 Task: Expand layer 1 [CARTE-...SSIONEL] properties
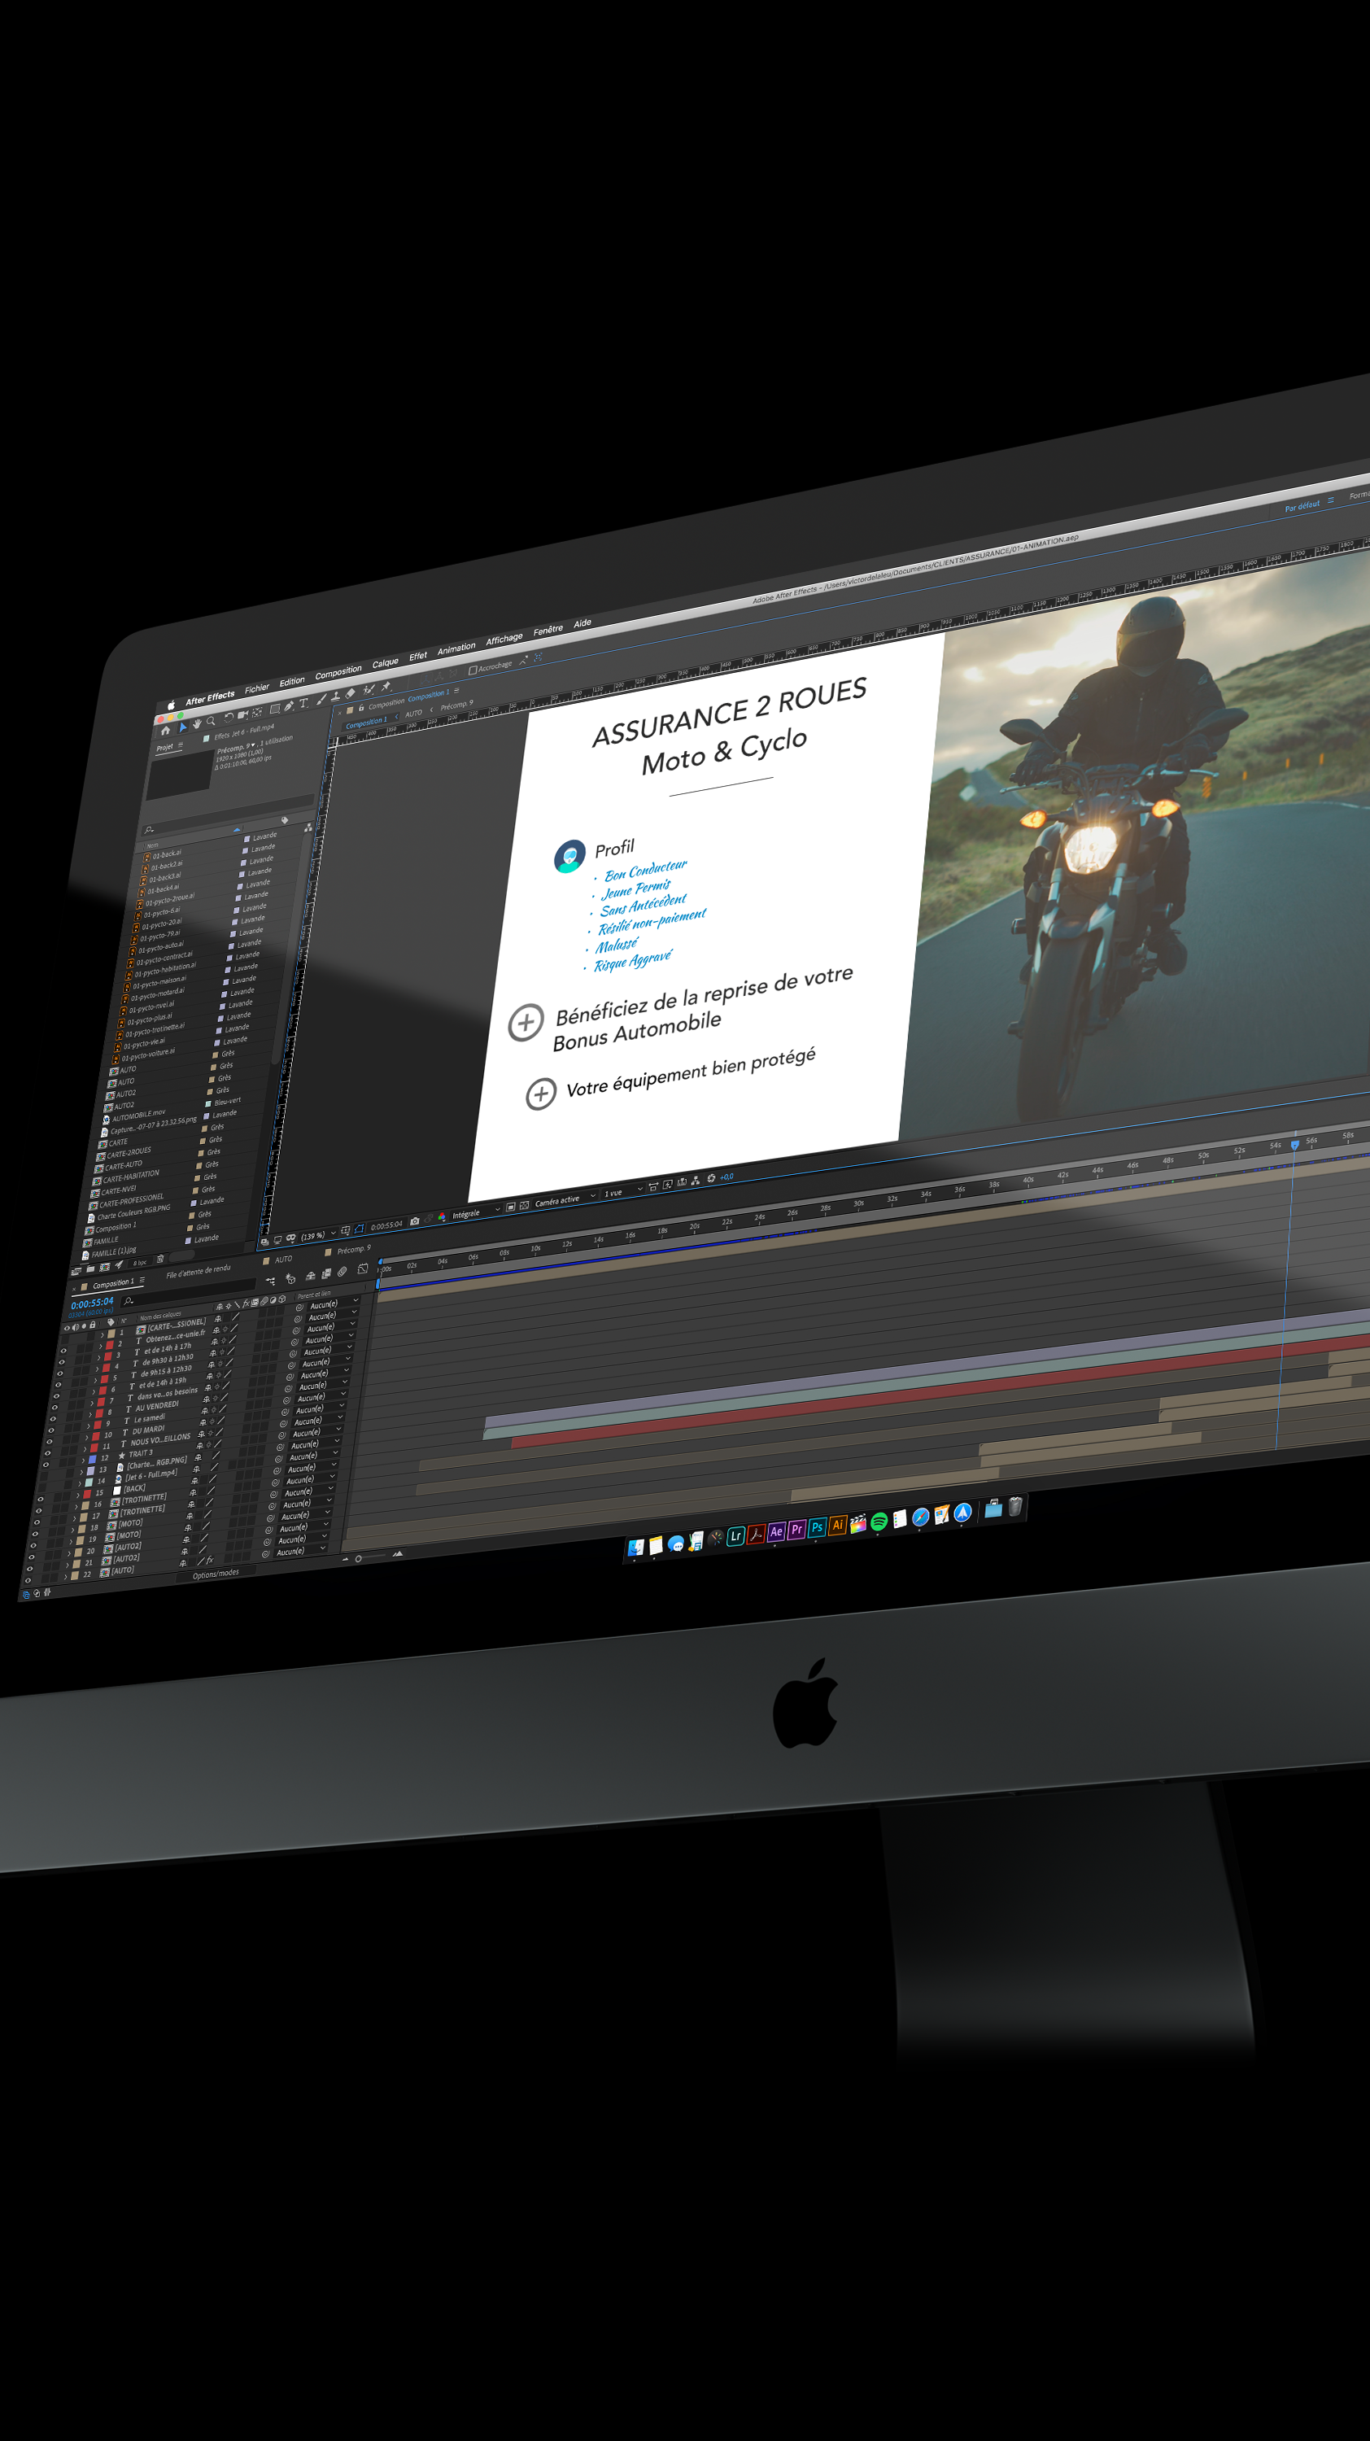102,1334
